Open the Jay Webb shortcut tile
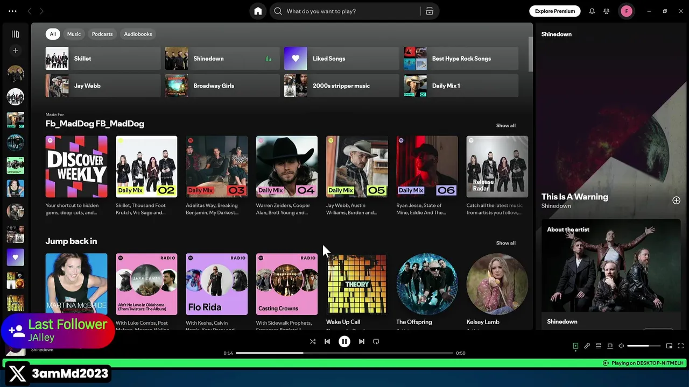The image size is (689, 387). (x=103, y=86)
